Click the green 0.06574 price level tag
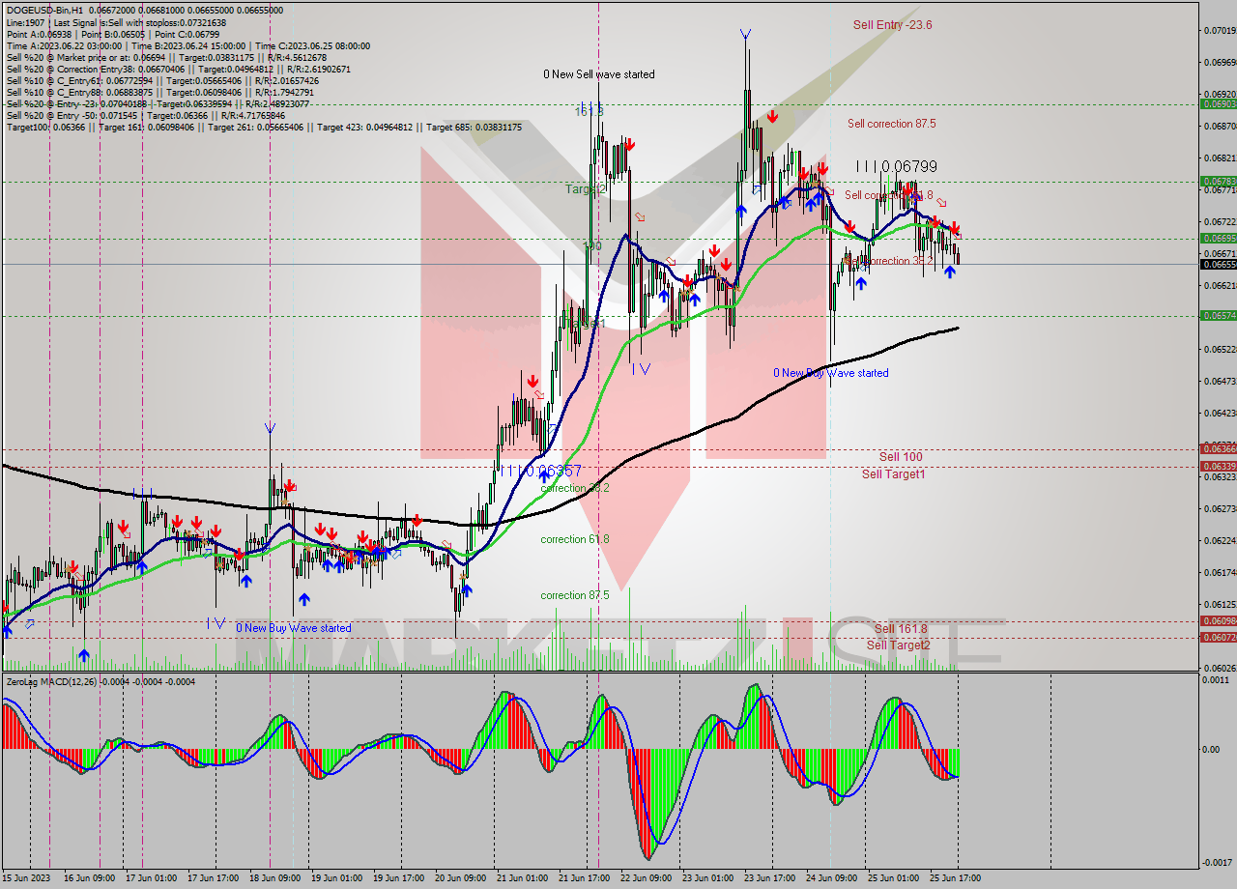Image resolution: width=1237 pixels, height=889 pixels. point(1219,315)
